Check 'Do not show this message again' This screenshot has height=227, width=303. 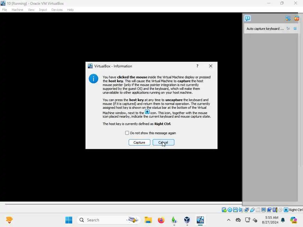point(127,133)
